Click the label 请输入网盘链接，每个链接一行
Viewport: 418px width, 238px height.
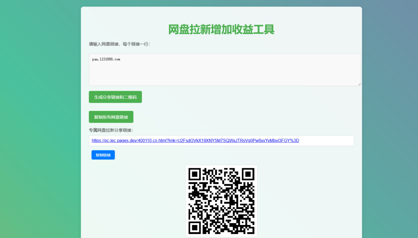point(118,44)
